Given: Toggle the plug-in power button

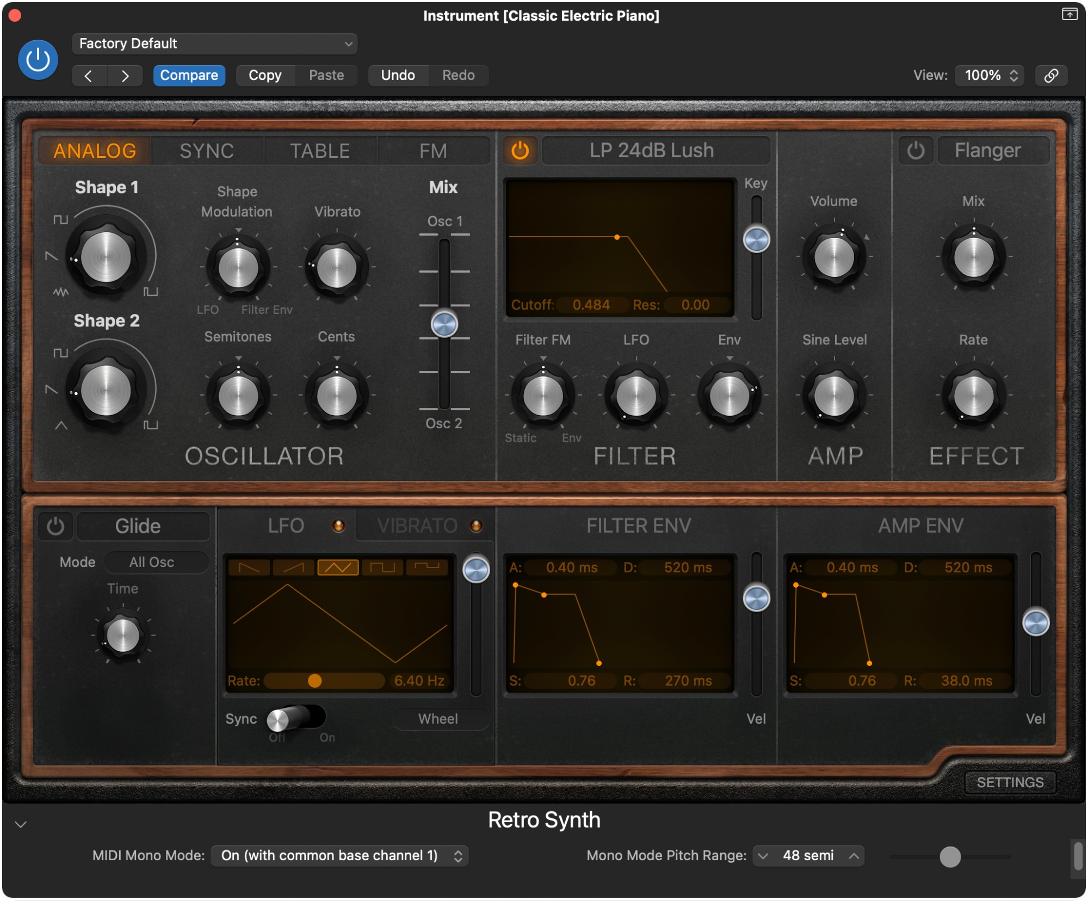Looking at the screenshot, I should pos(38,60).
